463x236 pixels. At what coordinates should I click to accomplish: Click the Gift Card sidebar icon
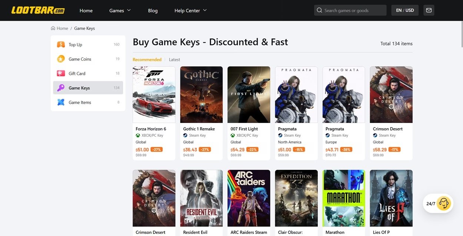[61, 73]
